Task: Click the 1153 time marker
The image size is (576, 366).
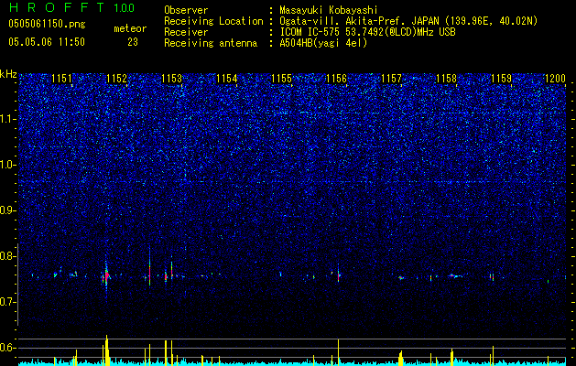Action: coord(171,79)
